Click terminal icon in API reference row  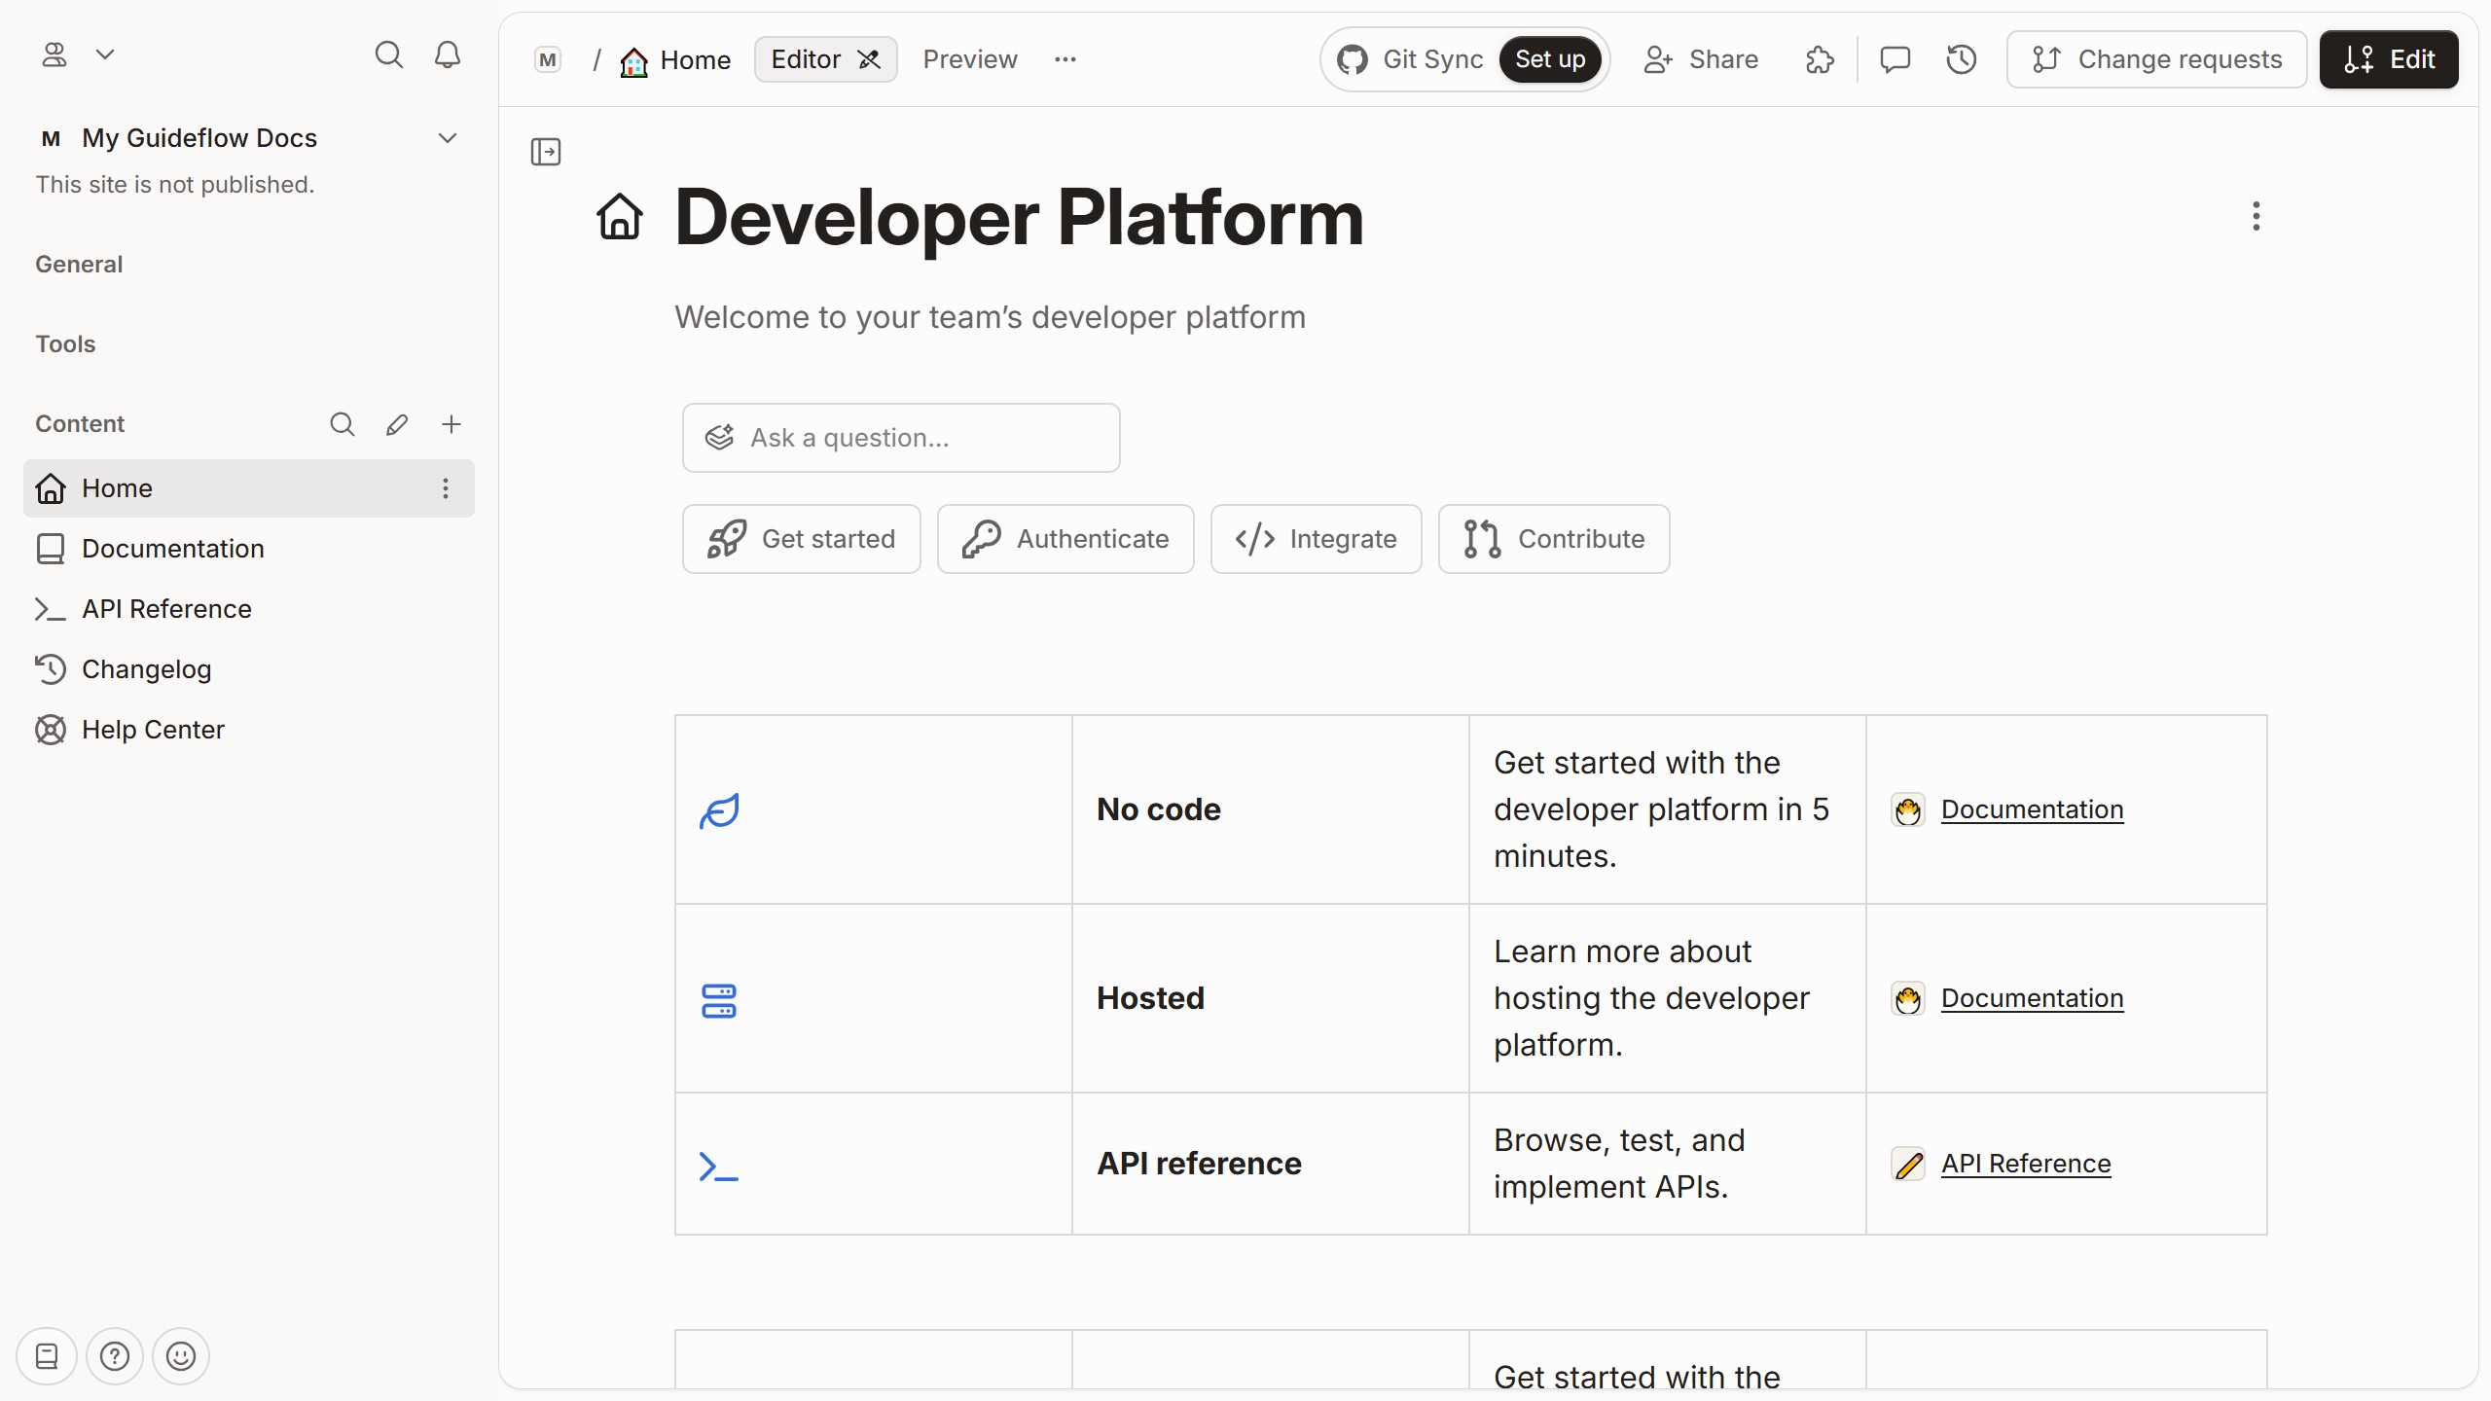(719, 1166)
